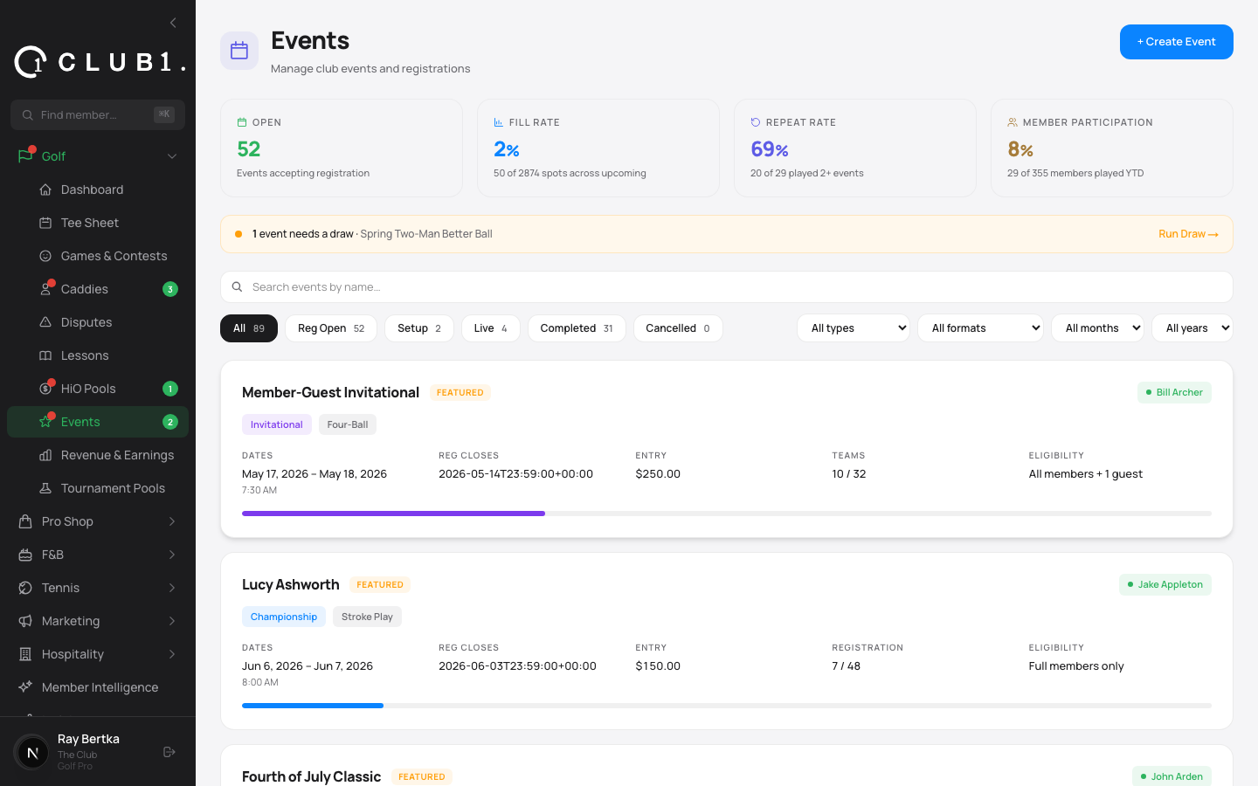
Task: Expand the Marketing submenu chevron
Action: tap(172, 621)
